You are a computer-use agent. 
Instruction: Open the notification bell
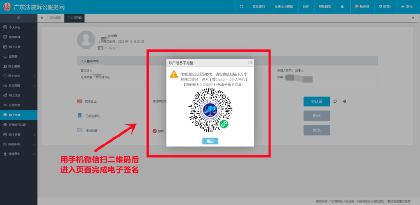pyautogui.click(x=342, y=7)
